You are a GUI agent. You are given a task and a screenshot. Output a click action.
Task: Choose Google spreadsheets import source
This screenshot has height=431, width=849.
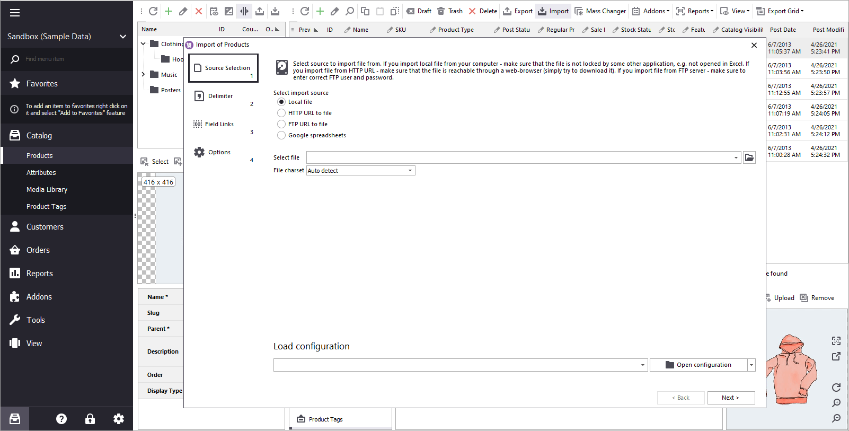[281, 135]
